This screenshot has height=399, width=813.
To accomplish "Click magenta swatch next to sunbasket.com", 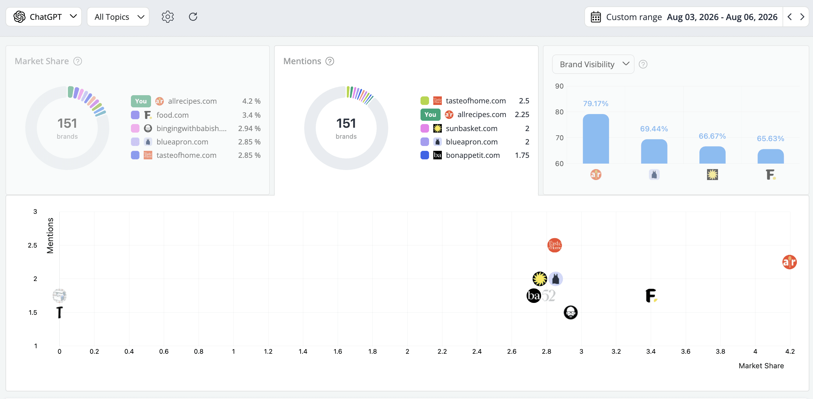I will tap(424, 128).
